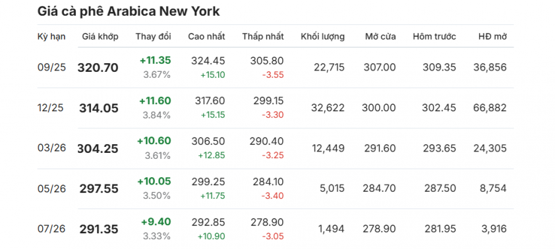The image size is (555, 249).
Task: Select the 32,622 volume figure
Action: click(x=328, y=107)
